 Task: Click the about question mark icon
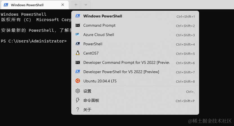(78, 110)
